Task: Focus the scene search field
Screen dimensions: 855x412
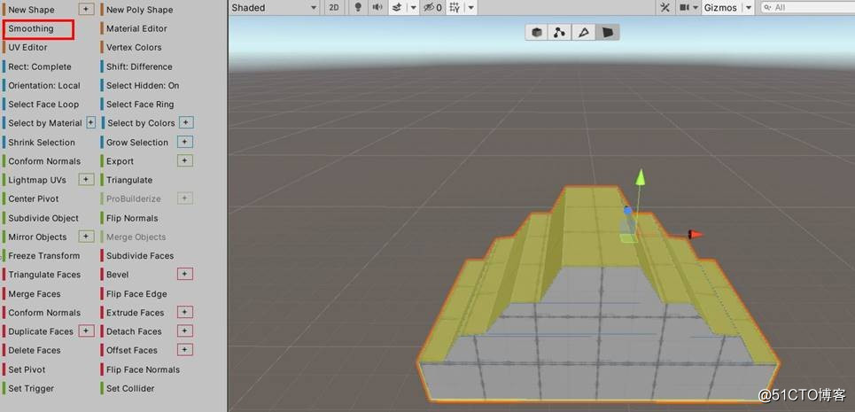Action: [807, 8]
